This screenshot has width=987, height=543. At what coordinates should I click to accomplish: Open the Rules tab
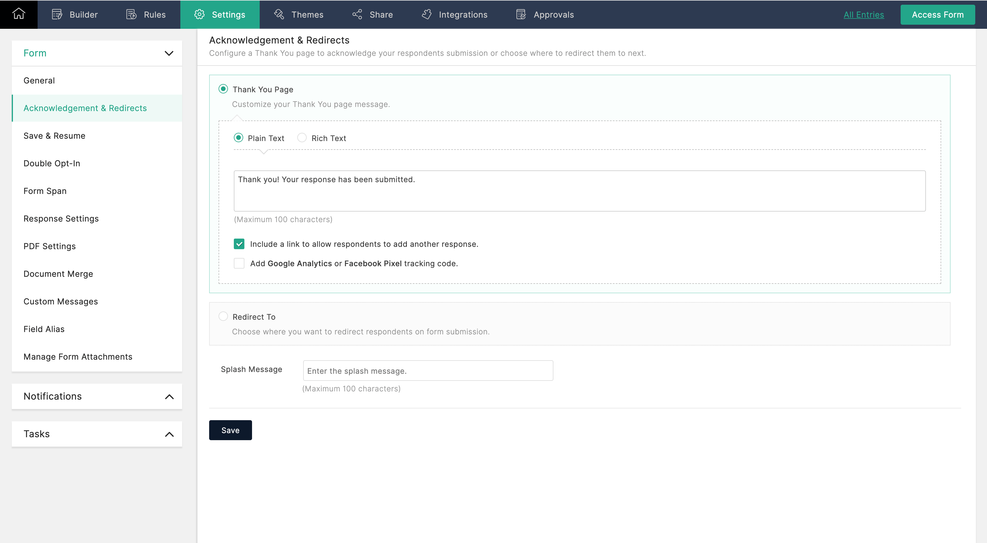[x=146, y=15]
